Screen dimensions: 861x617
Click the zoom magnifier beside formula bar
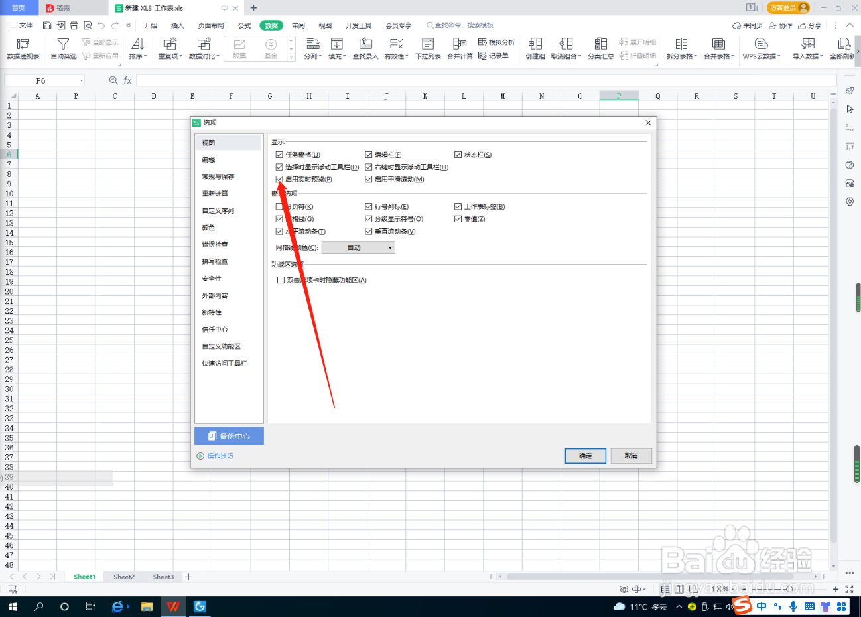pyautogui.click(x=113, y=80)
